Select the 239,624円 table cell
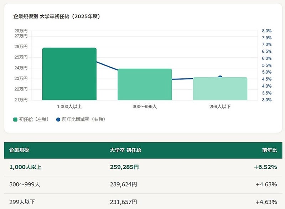This screenshot has height=209, width=285. pos(123,184)
